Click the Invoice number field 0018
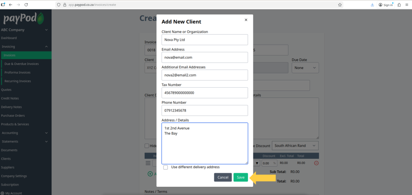This screenshot has width=412, height=195. pyautogui.click(x=150, y=50)
